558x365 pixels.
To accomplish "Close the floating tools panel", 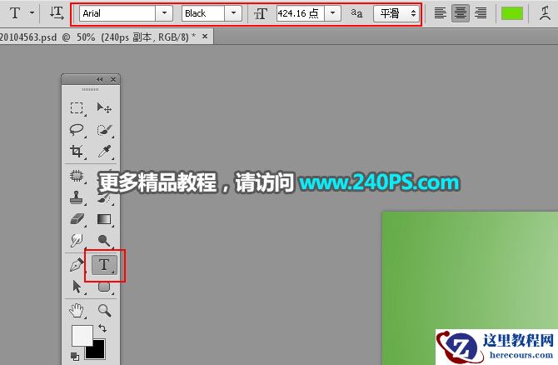I will click(113, 79).
